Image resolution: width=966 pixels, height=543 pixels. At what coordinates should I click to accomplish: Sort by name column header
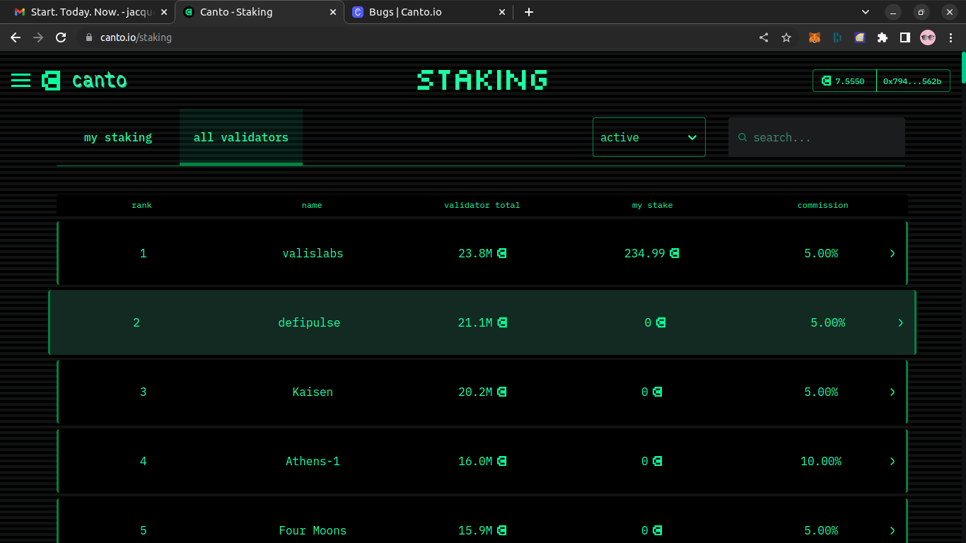point(312,205)
